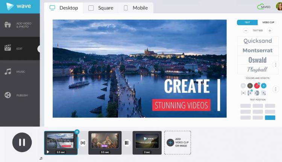
Task: Open the Add Video & Photo panel
Action: 20,25
